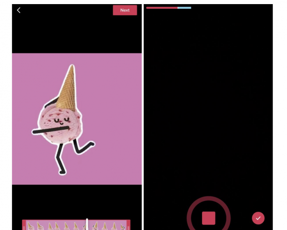Click the white playhead on the timeline
Viewport: 287px width, 230px height.
87,224
